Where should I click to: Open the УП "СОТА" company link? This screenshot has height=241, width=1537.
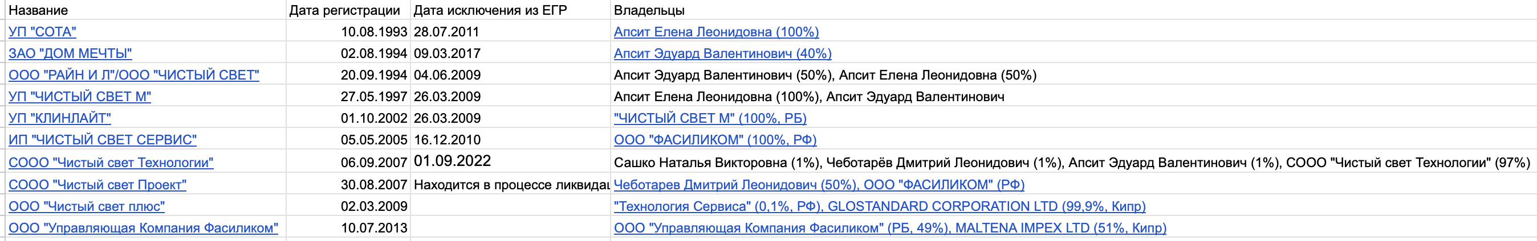pyautogui.click(x=42, y=31)
